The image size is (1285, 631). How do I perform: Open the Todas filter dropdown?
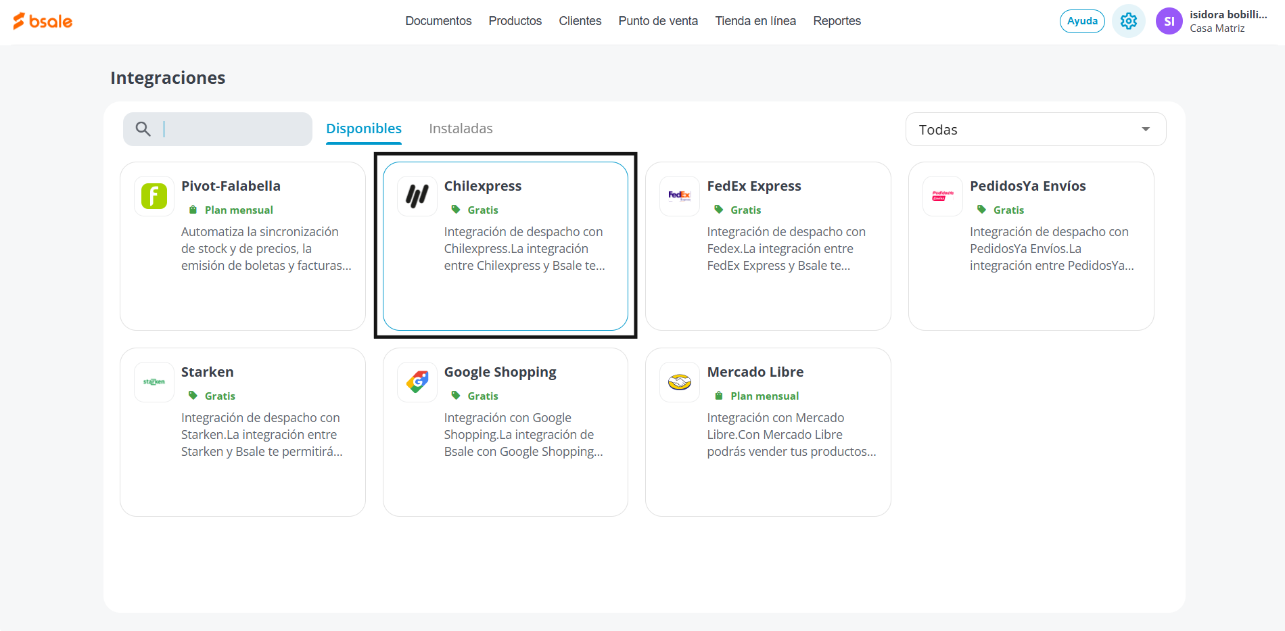point(1035,129)
